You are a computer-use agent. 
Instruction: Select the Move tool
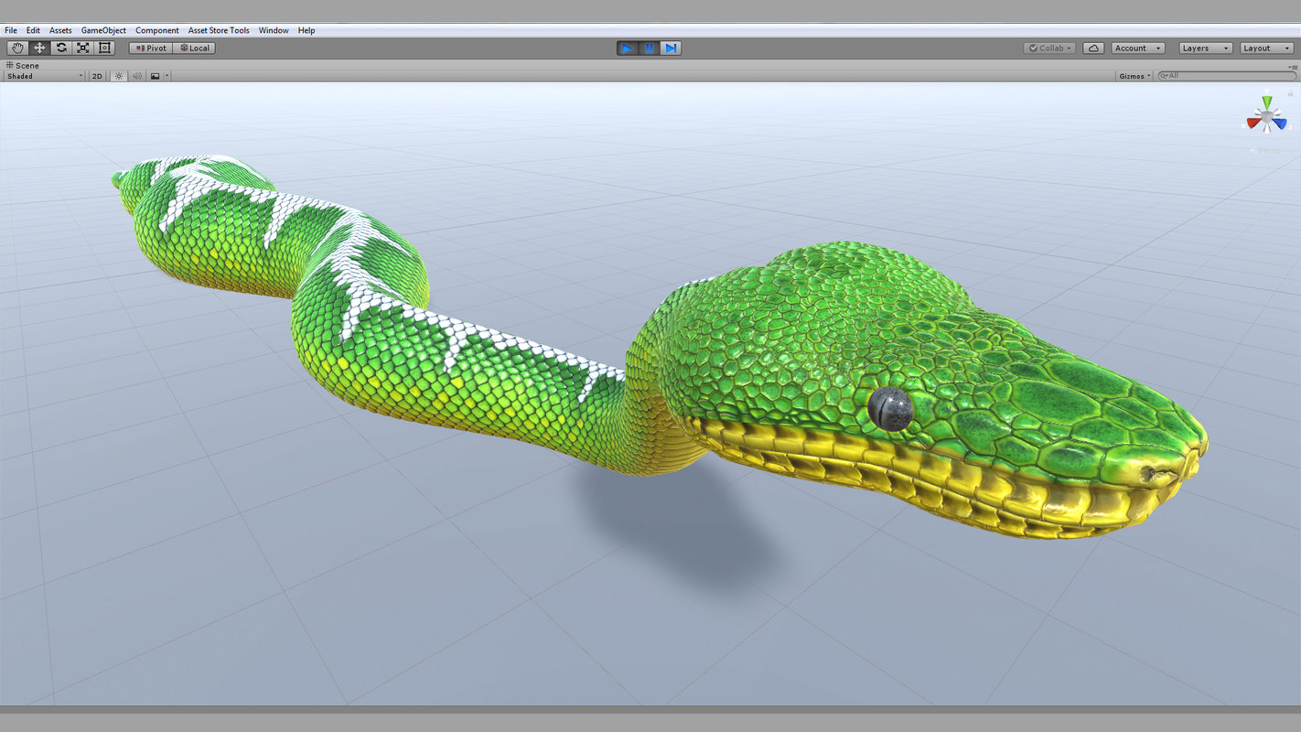[38, 48]
